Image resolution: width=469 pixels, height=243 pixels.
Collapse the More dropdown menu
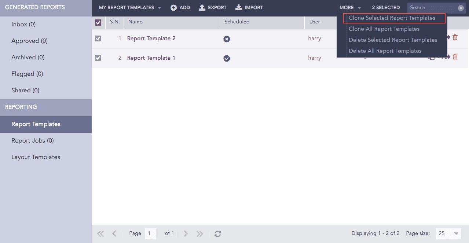point(350,8)
